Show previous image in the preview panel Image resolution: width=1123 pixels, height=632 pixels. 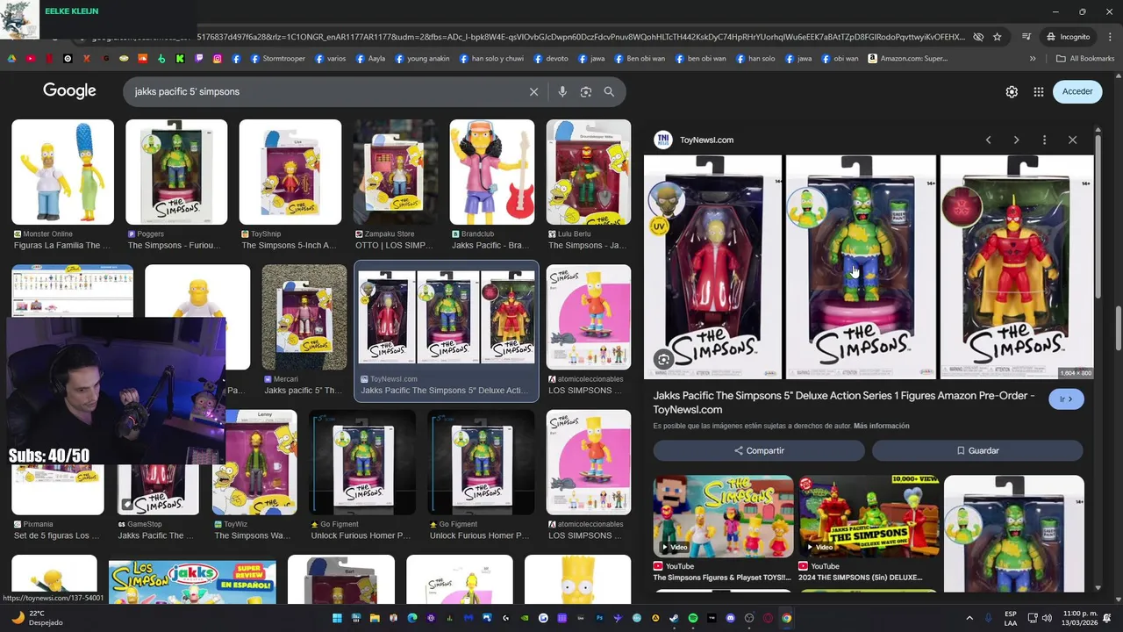tap(988, 140)
